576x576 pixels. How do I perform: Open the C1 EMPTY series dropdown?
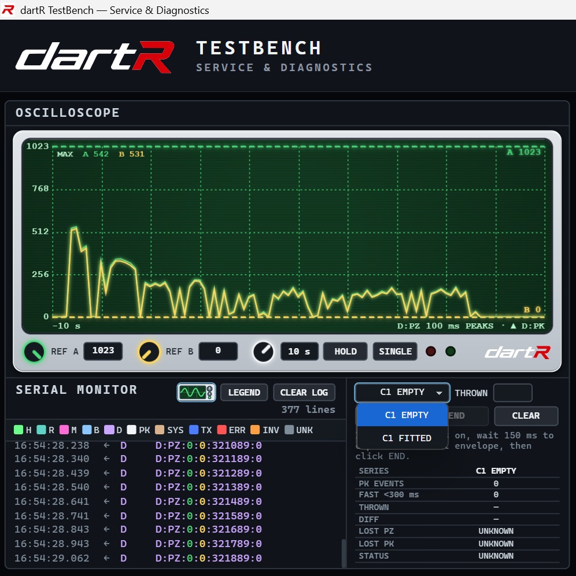point(402,392)
